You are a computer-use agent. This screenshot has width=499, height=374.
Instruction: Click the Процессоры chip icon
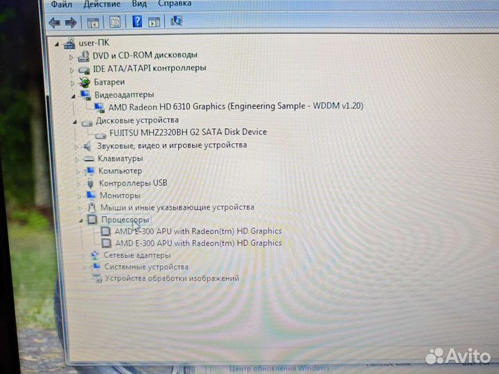(92, 219)
